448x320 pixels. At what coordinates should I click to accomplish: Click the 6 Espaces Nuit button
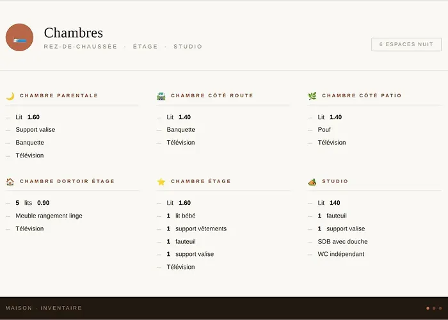click(x=406, y=44)
